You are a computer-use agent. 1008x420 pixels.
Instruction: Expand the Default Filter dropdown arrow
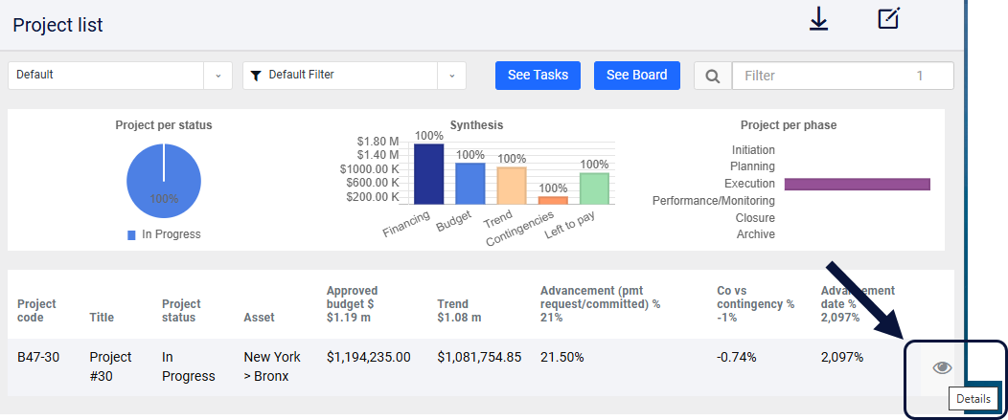point(452,76)
